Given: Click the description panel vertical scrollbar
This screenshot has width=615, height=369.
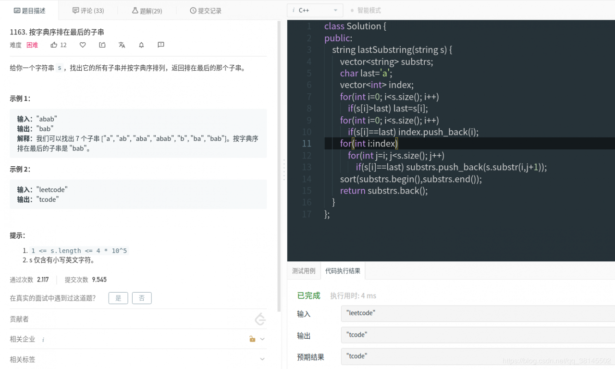Looking at the screenshot, I should coord(280,166).
